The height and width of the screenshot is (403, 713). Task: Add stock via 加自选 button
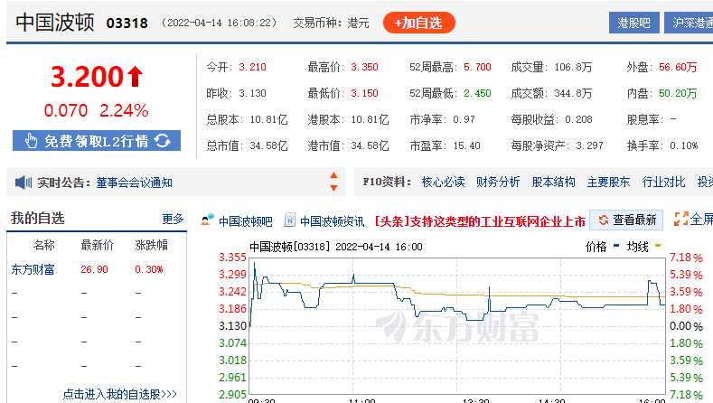418,23
